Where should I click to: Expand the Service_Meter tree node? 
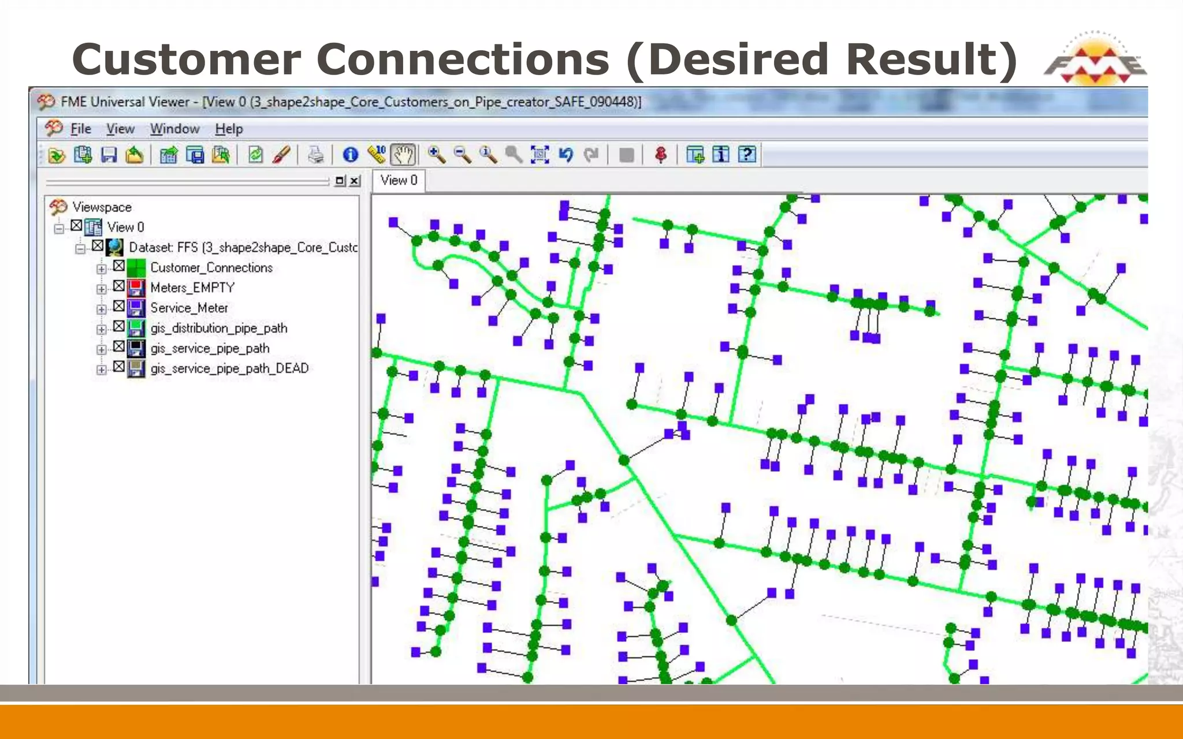pyautogui.click(x=102, y=309)
